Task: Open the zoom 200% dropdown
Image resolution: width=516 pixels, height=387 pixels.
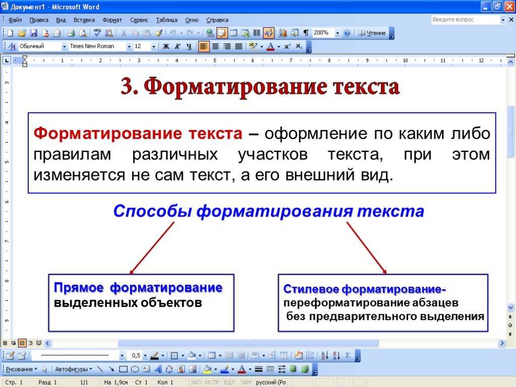Action: 337,33
